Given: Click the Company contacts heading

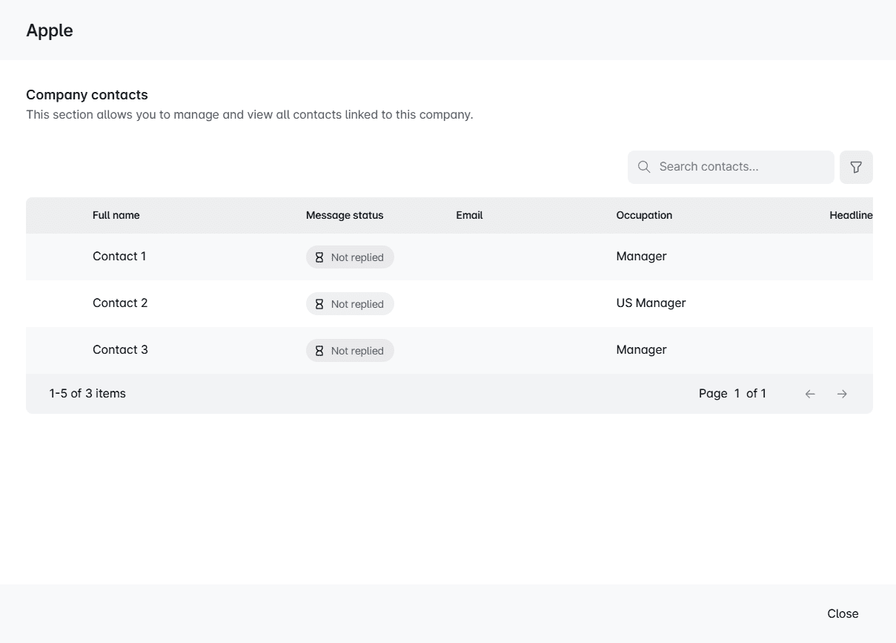Looking at the screenshot, I should 87,95.
